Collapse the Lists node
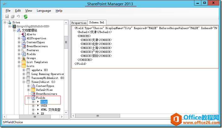Image resolution: width=222 pixels, height=128 pixels. point(19,66)
